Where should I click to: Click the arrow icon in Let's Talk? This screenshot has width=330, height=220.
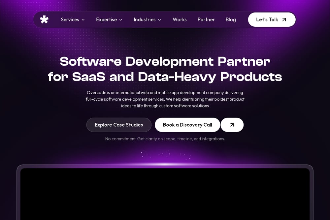(284, 19)
